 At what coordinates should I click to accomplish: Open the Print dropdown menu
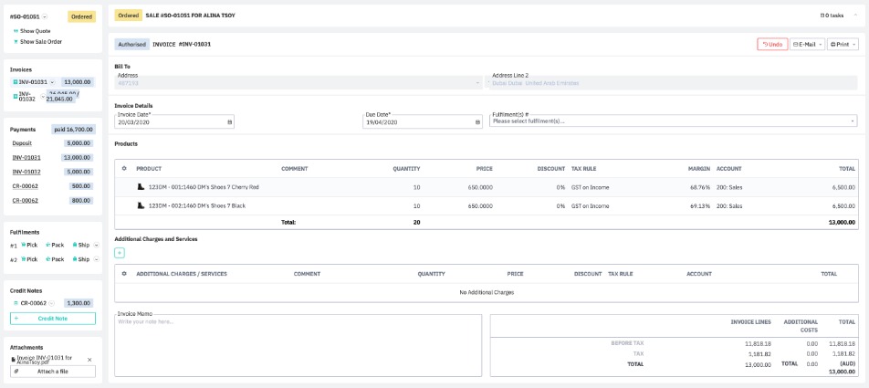(843, 44)
